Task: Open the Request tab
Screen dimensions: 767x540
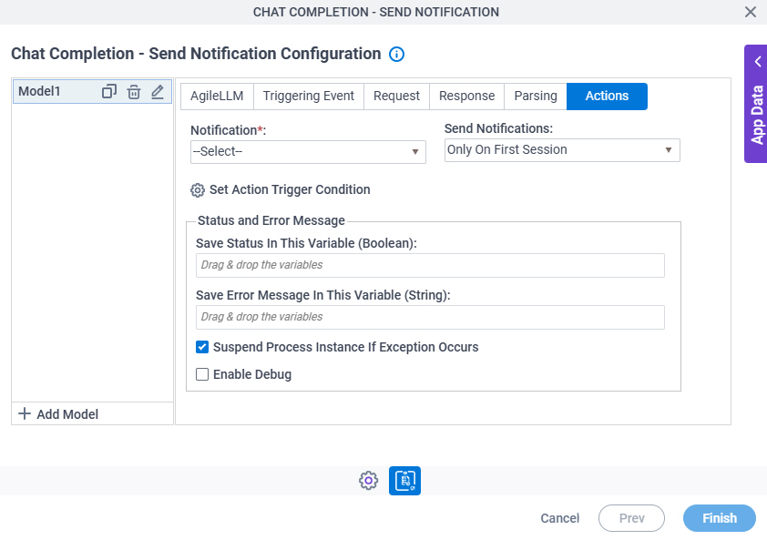Action: coord(396,96)
